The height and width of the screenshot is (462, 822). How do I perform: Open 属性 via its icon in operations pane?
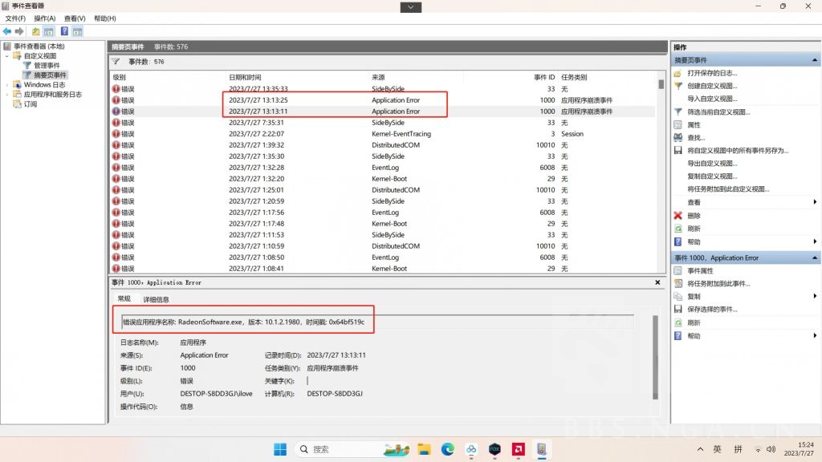[678, 125]
